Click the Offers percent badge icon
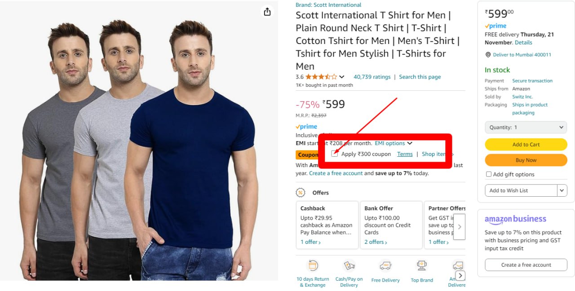 coord(301,193)
